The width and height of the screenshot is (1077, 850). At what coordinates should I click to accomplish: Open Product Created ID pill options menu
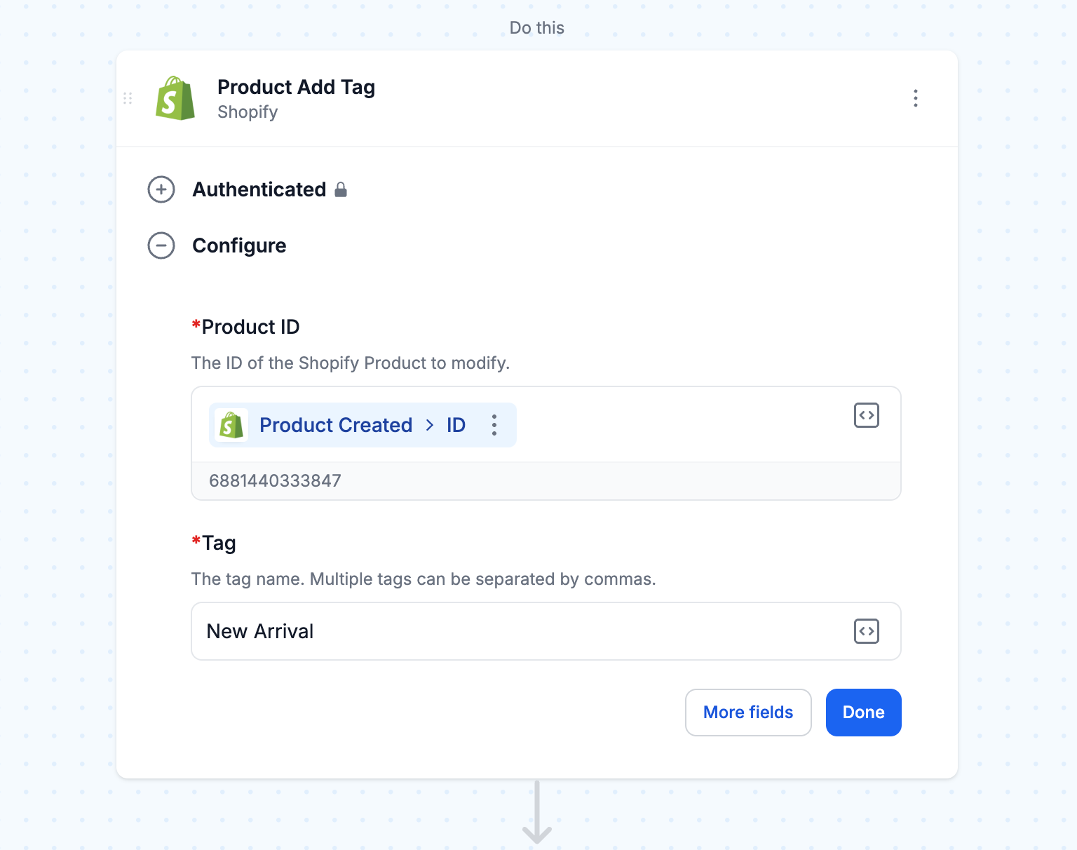(x=494, y=425)
